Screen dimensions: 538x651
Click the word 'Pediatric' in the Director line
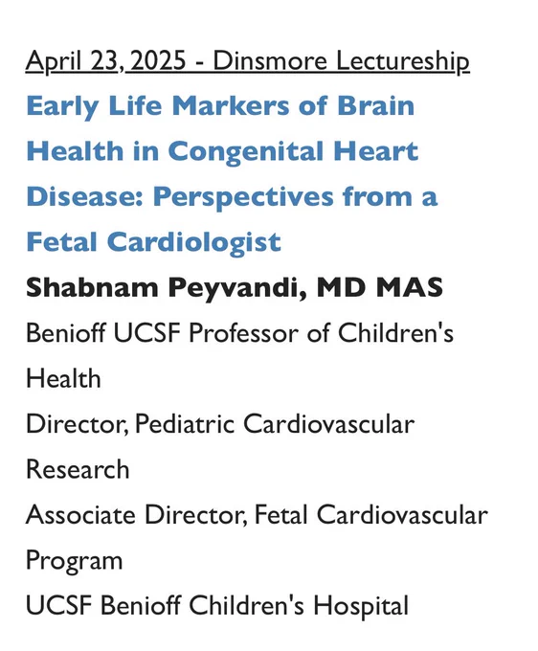pos(185,424)
